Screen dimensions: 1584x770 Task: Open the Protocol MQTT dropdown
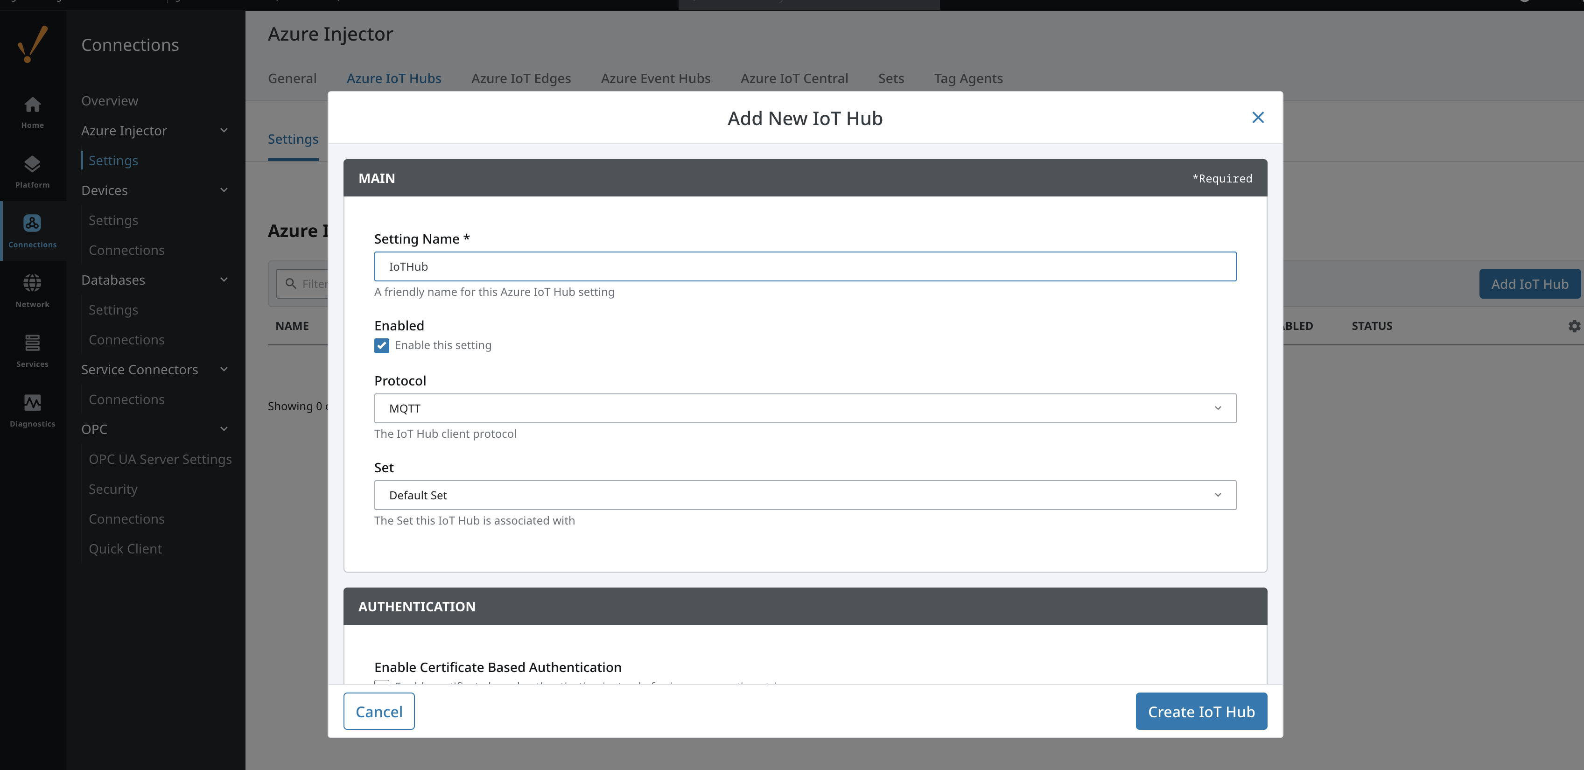tap(804, 408)
